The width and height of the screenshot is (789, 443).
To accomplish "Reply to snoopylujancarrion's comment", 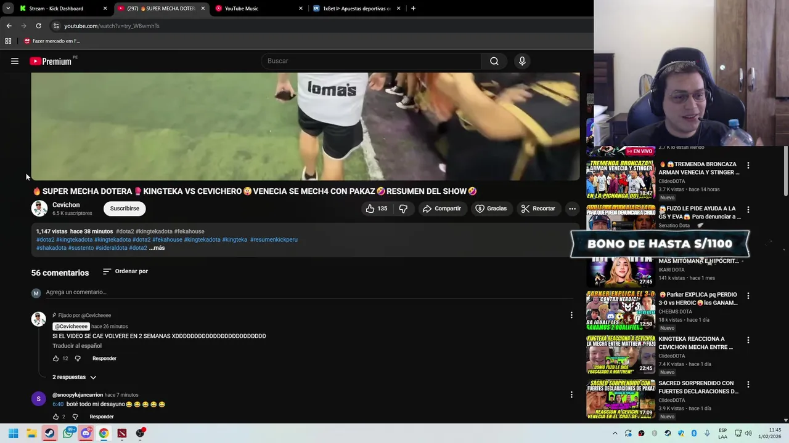I will pyautogui.click(x=102, y=417).
